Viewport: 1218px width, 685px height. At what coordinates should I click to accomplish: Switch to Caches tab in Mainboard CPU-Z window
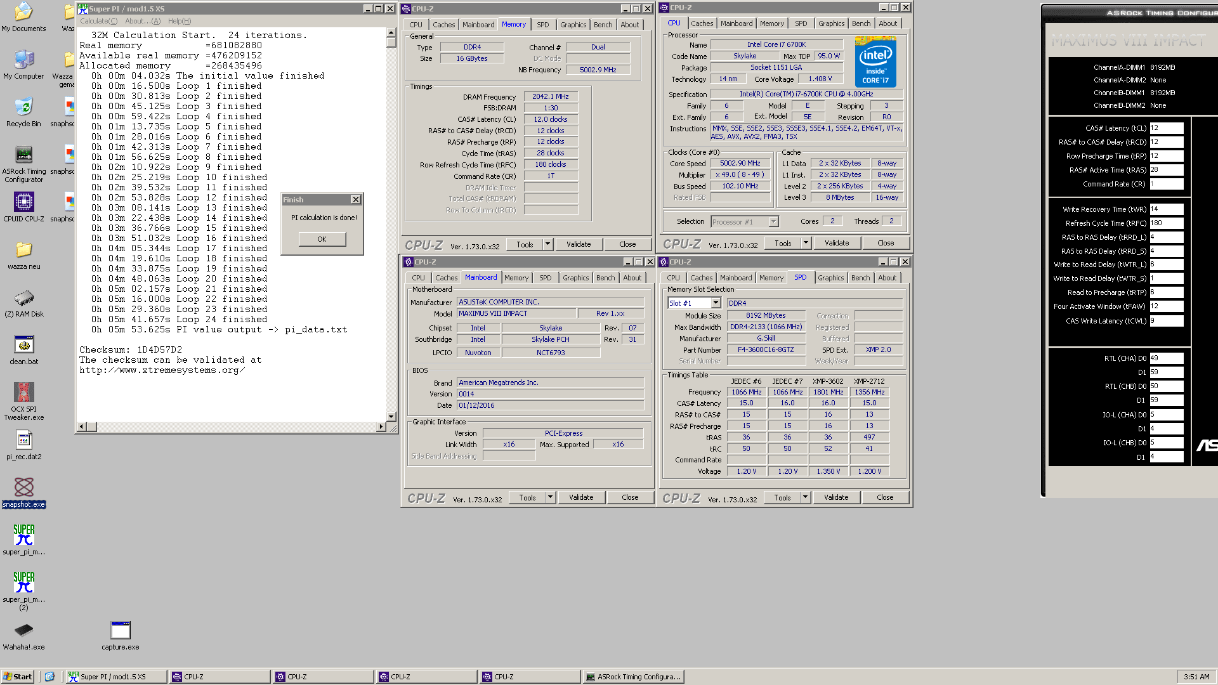pos(446,278)
